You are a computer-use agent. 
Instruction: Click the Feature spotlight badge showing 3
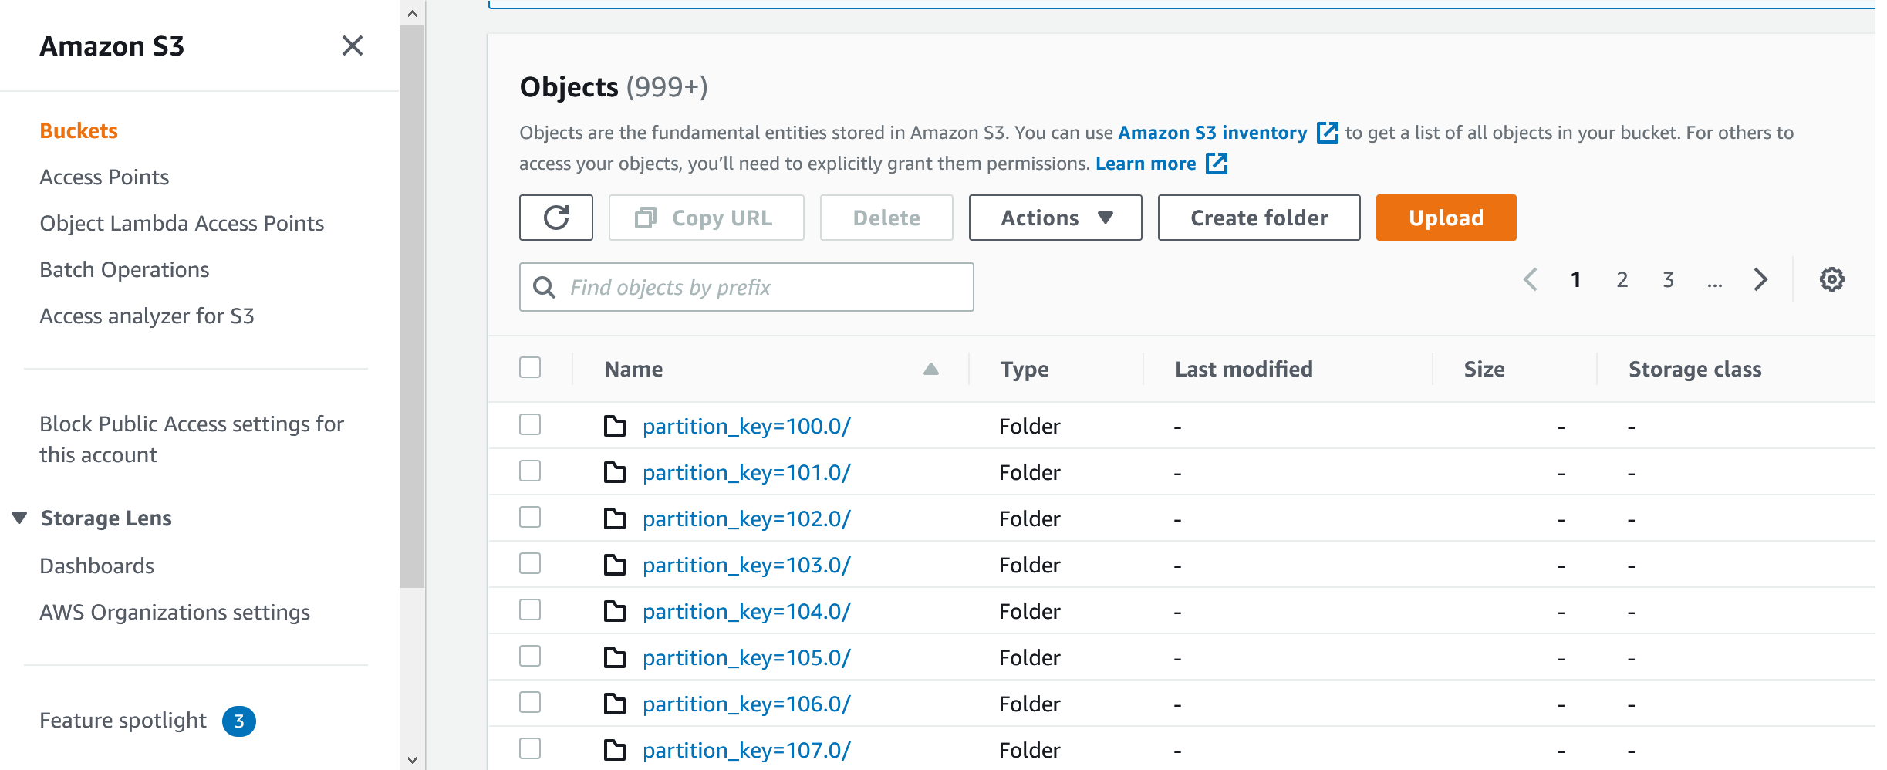pyautogui.click(x=239, y=721)
